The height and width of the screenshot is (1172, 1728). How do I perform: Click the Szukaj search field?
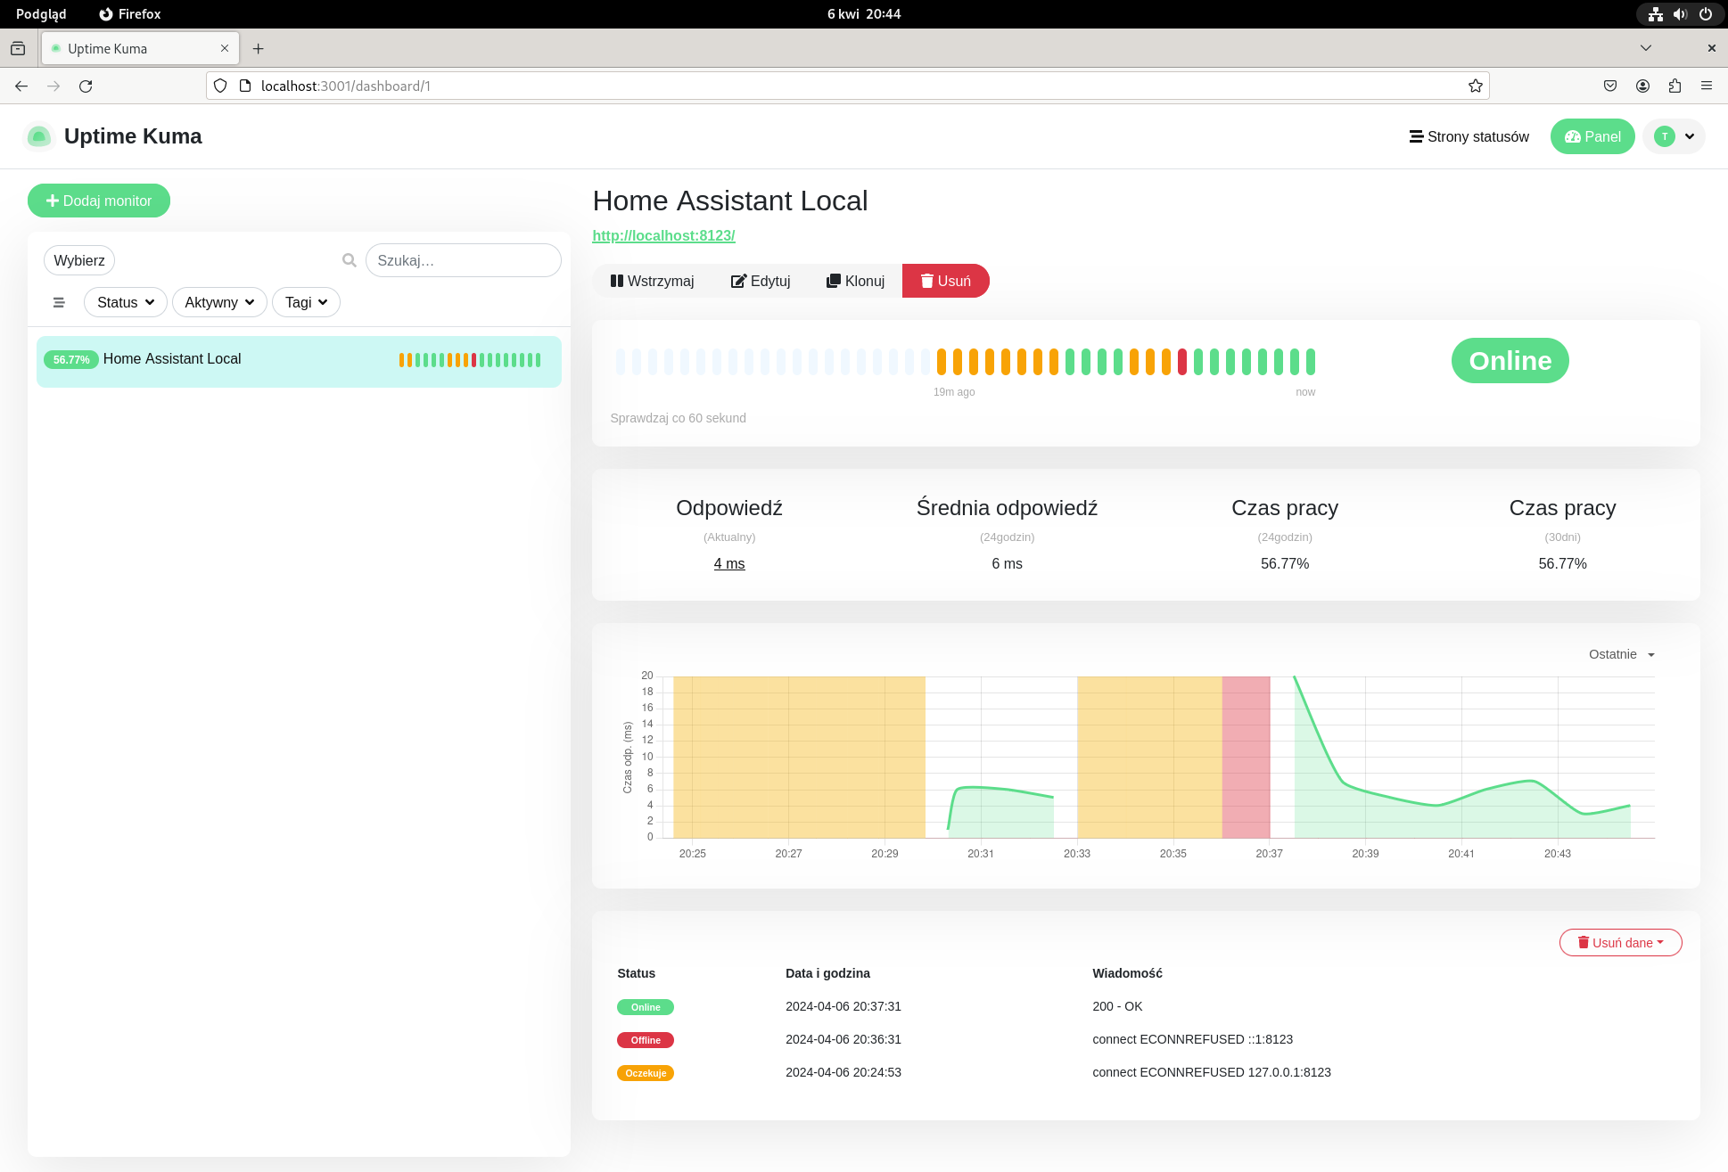click(x=463, y=260)
